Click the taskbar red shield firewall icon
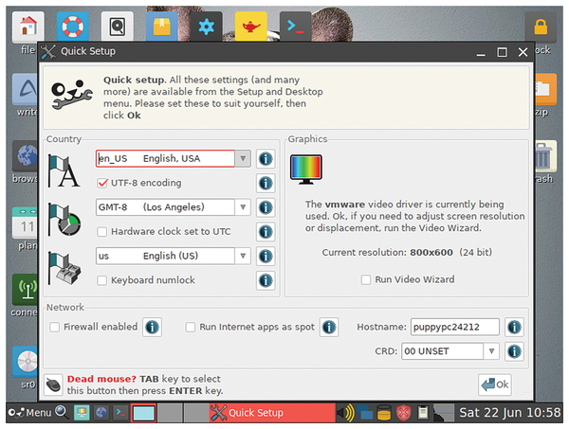The height and width of the screenshot is (429, 569). click(x=404, y=413)
